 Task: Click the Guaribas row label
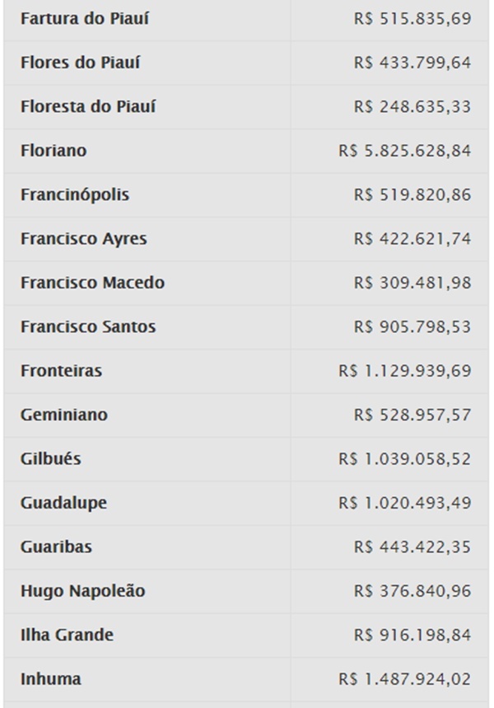coord(56,547)
